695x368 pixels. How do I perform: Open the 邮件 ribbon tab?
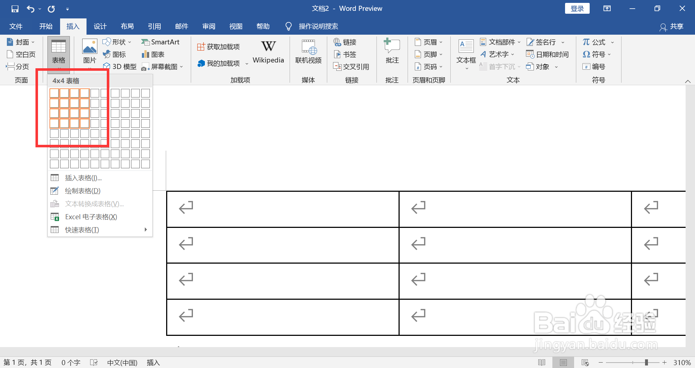(x=181, y=26)
